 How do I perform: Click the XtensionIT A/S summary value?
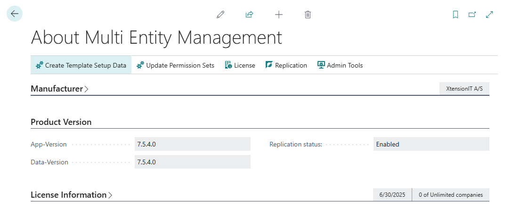pyautogui.click(x=464, y=89)
